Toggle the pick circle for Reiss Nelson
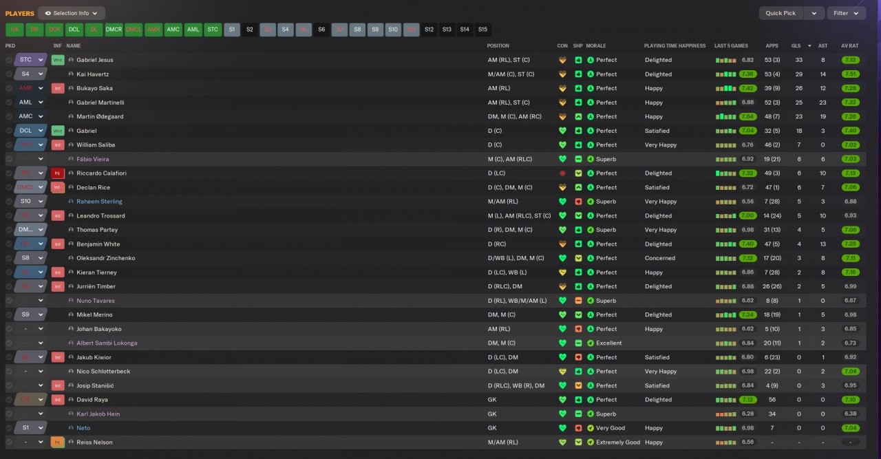881x459 pixels. click(9, 442)
